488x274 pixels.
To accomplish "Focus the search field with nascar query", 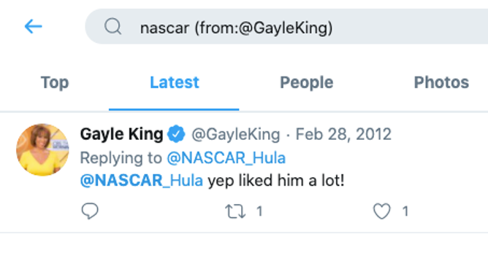I will point(286,27).
